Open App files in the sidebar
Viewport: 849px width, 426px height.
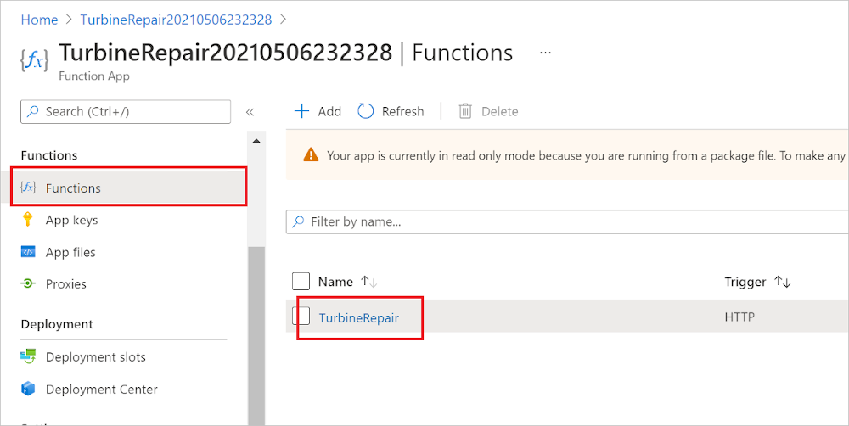[70, 252]
